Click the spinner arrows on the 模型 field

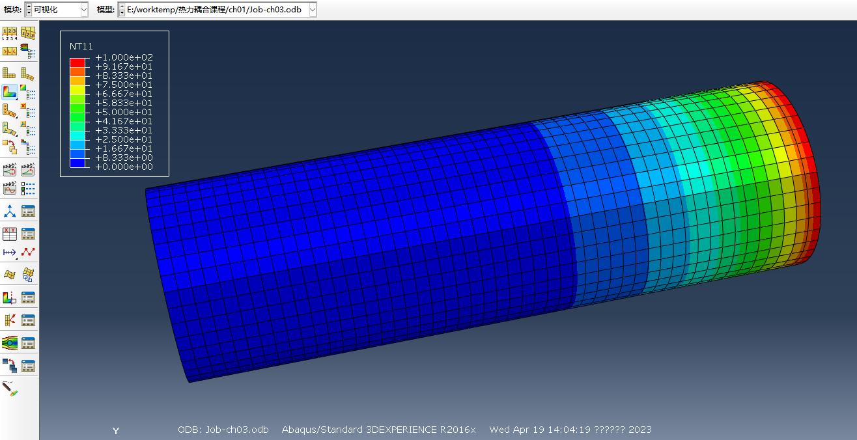(122, 10)
